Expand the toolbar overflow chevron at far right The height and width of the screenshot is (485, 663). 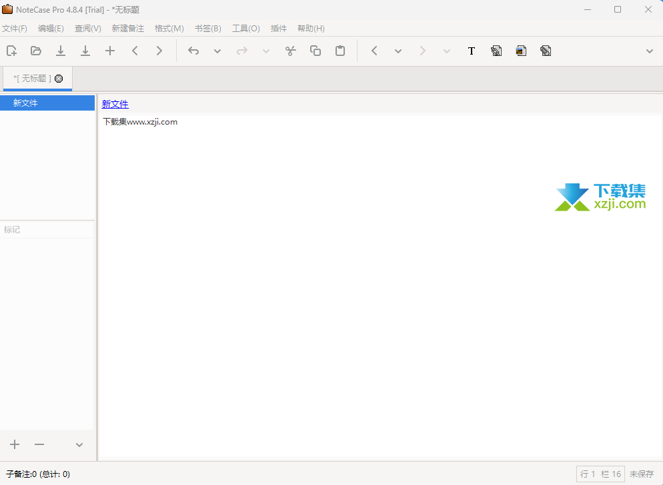650,51
